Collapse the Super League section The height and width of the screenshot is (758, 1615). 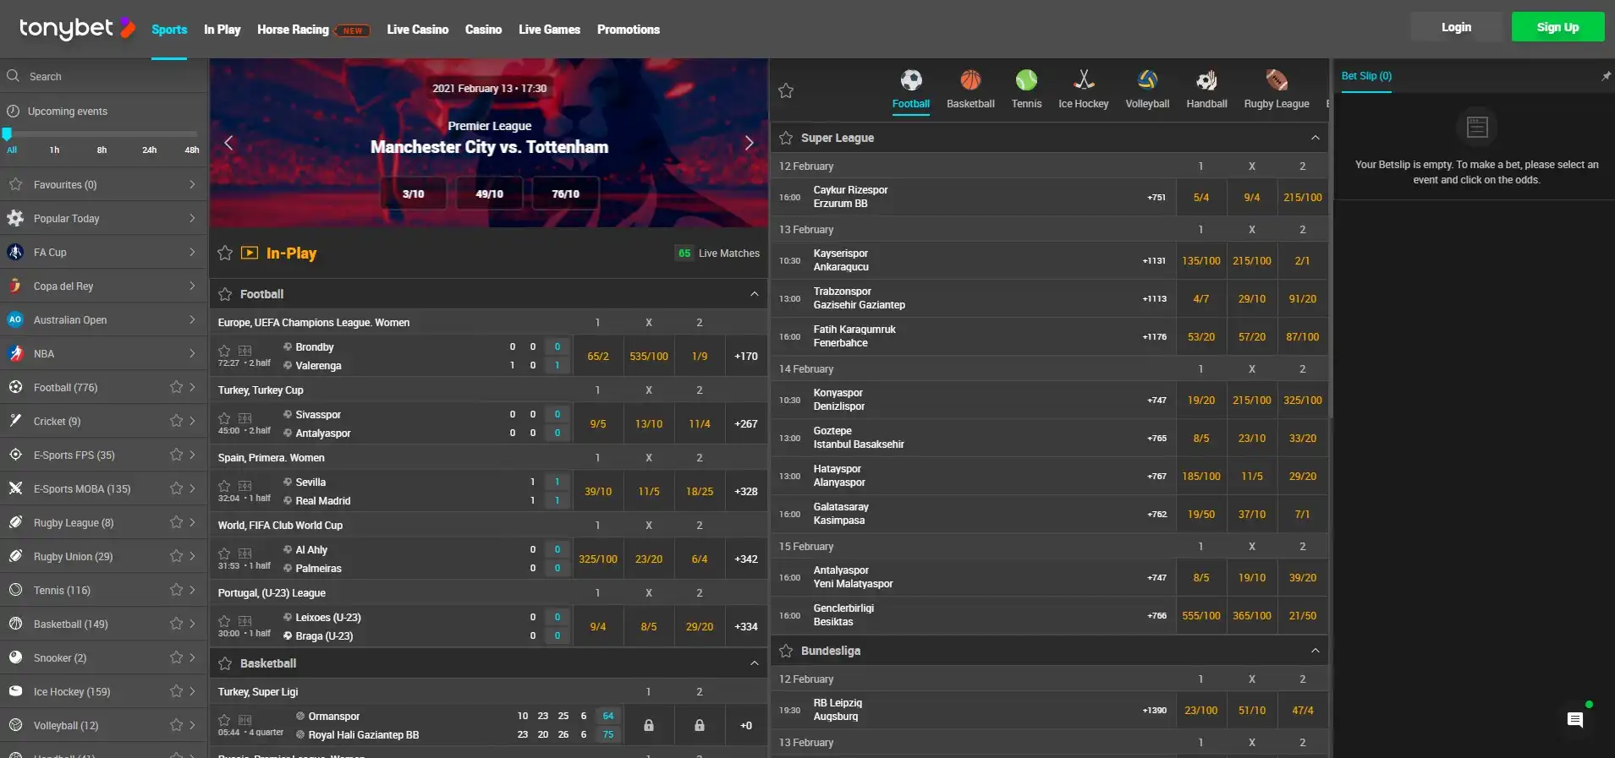point(1315,138)
